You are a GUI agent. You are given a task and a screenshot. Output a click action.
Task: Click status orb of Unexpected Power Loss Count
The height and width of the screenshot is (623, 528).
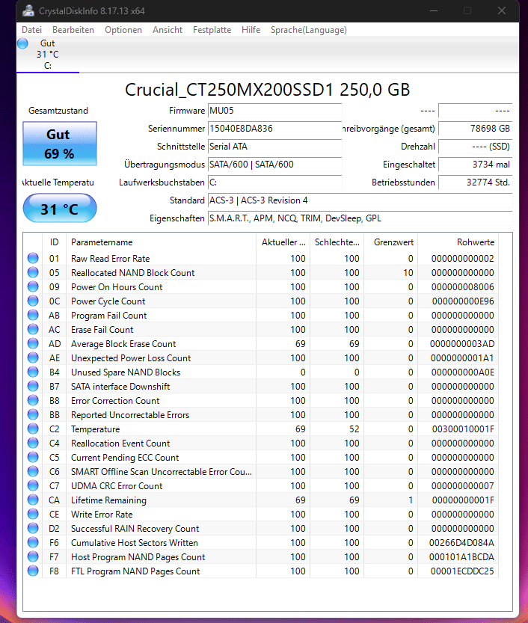coord(33,357)
